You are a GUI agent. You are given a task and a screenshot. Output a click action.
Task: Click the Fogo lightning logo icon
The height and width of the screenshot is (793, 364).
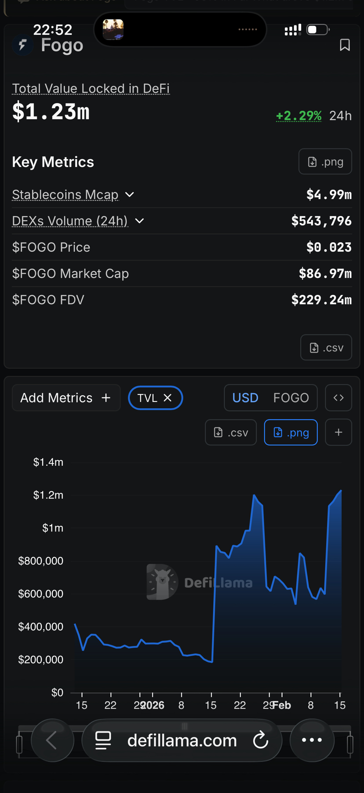(x=22, y=45)
